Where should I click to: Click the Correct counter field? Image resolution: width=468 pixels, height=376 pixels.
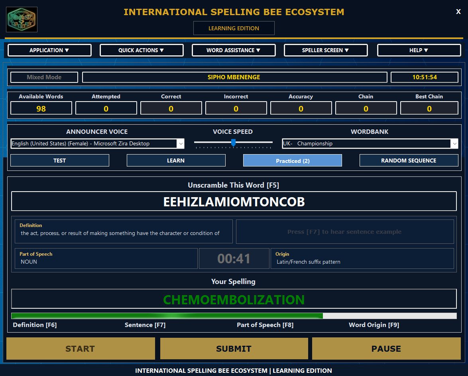coord(171,108)
